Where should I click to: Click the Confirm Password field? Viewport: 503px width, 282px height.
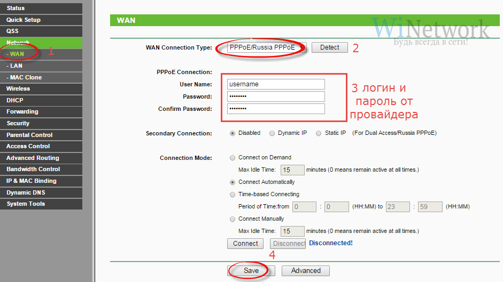click(x=276, y=109)
